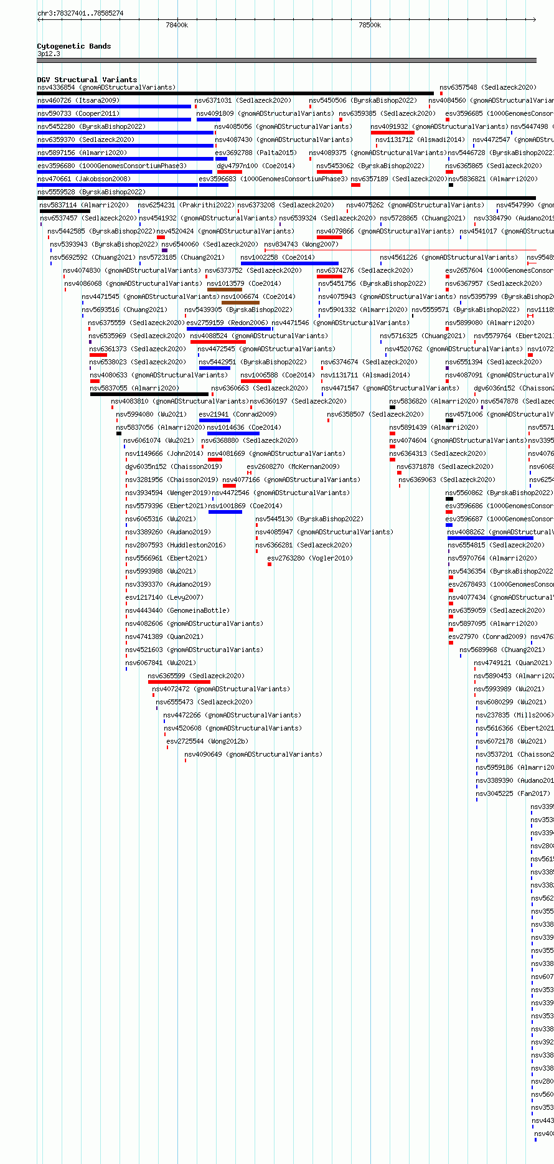The width and height of the screenshot is (554, 1164).
Task: Click nsv5579396 (Ebert2021) label
Action: (x=166, y=506)
